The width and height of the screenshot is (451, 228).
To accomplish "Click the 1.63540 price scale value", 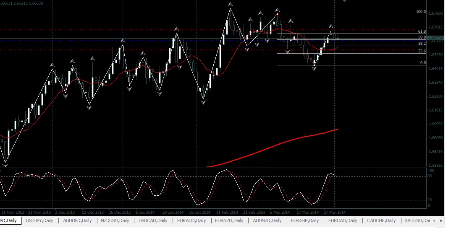I will [435, 83].
